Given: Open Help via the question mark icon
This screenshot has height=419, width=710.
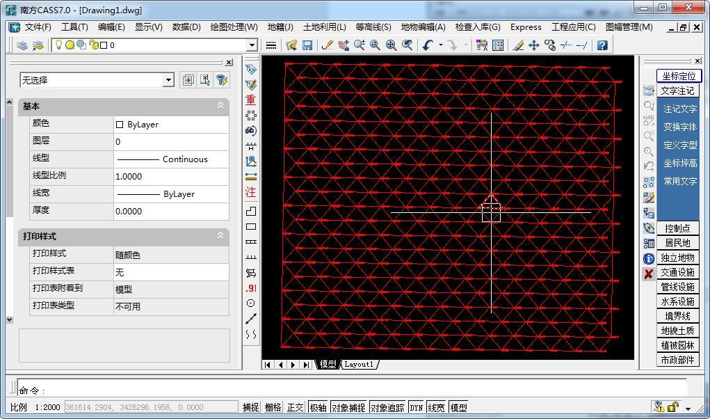Looking at the screenshot, I should coord(602,45).
